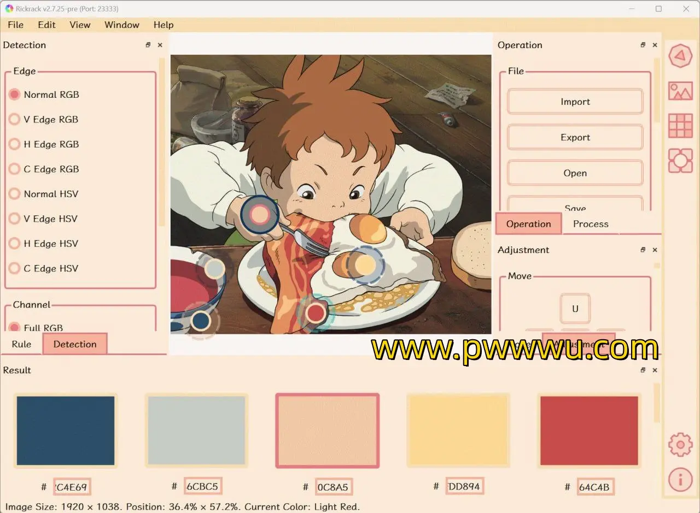
Task: Switch to the Process tab
Action: pos(591,224)
